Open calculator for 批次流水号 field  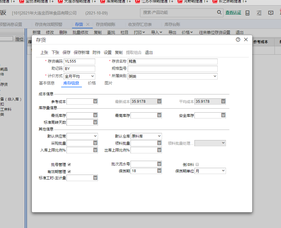[159, 164]
